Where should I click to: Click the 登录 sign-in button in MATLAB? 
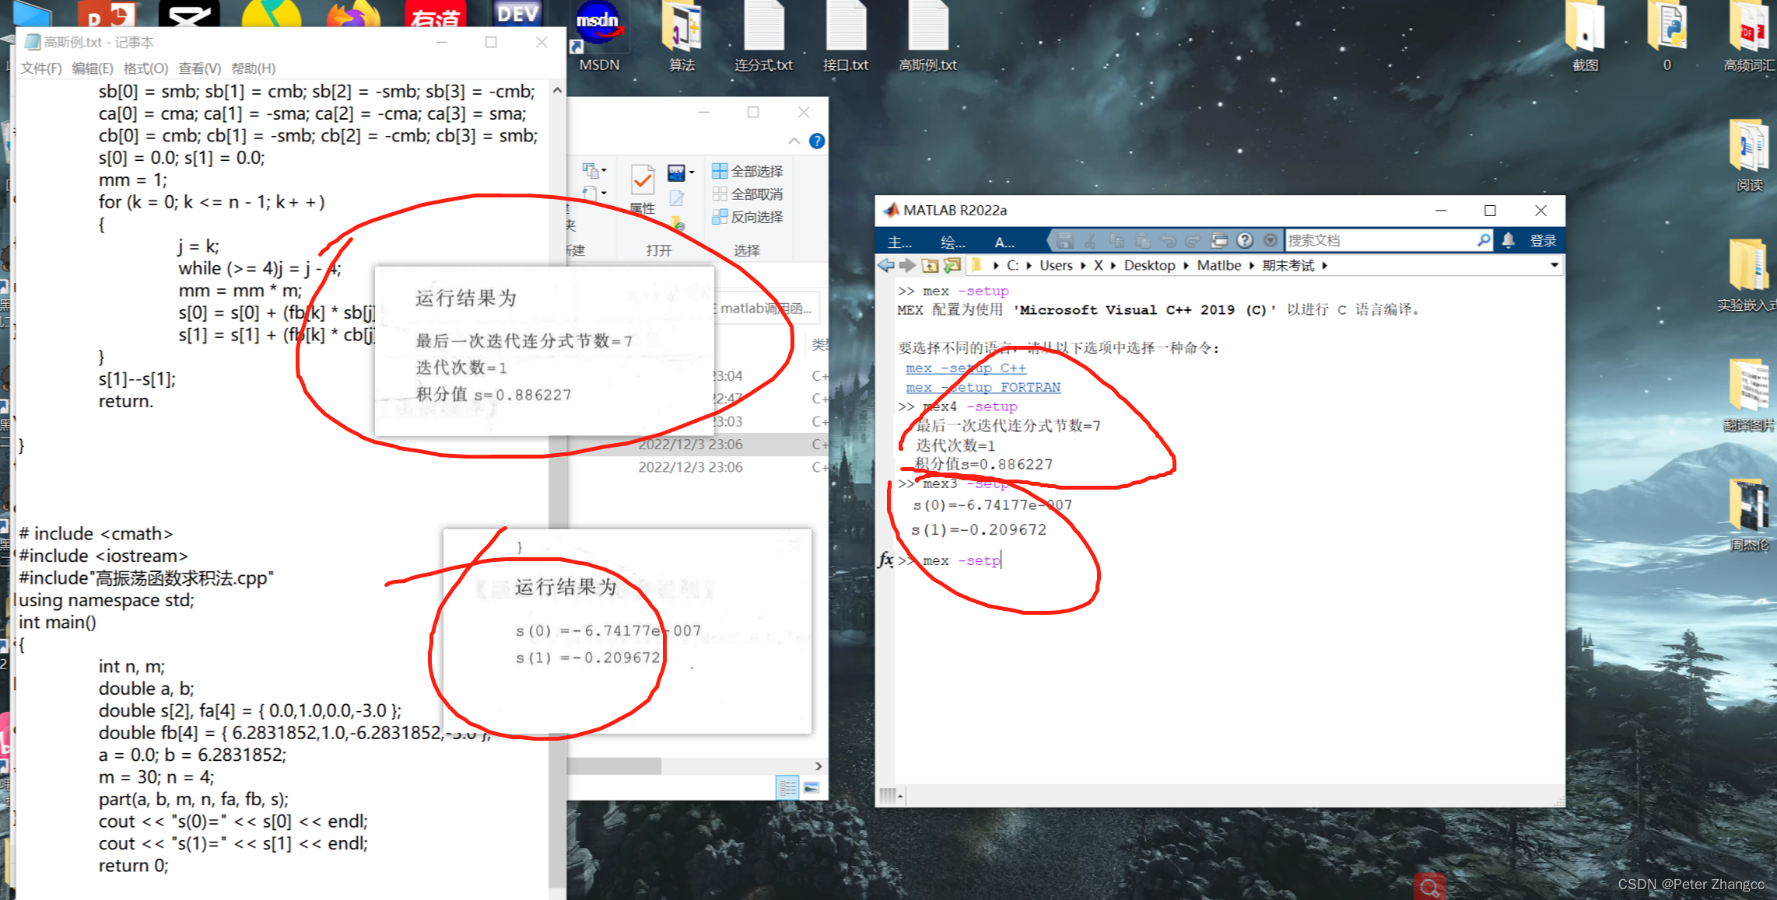coord(1544,240)
